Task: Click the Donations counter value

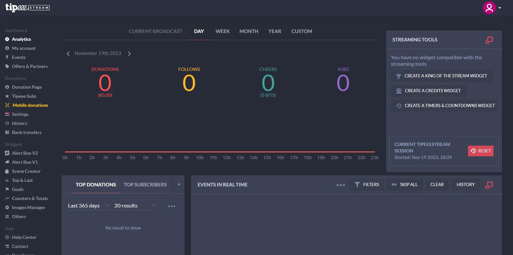Action: [x=105, y=83]
